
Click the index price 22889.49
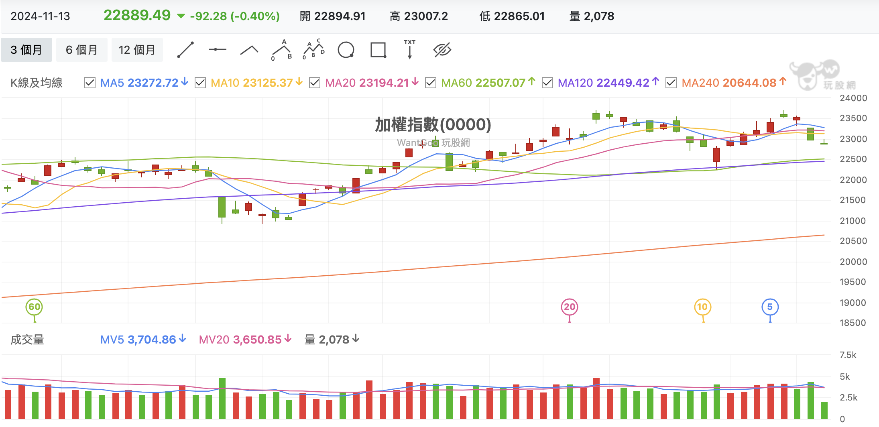[137, 15]
